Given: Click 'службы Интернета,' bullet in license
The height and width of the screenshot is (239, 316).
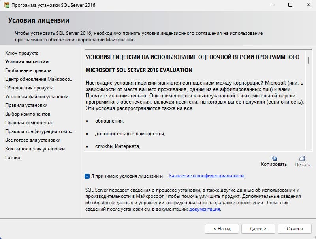Looking at the screenshot, I should point(118,146).
